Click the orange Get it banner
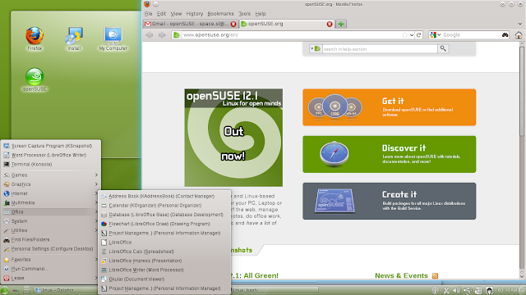The image size is (526, 295). pyautogui.click(x=389, y=107)
